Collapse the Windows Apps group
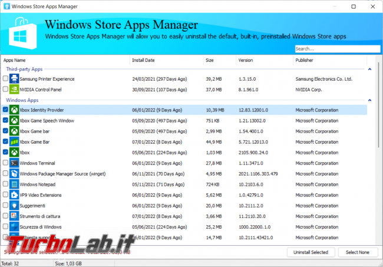The width and height of the screenshot is (383, 267). 369,100
